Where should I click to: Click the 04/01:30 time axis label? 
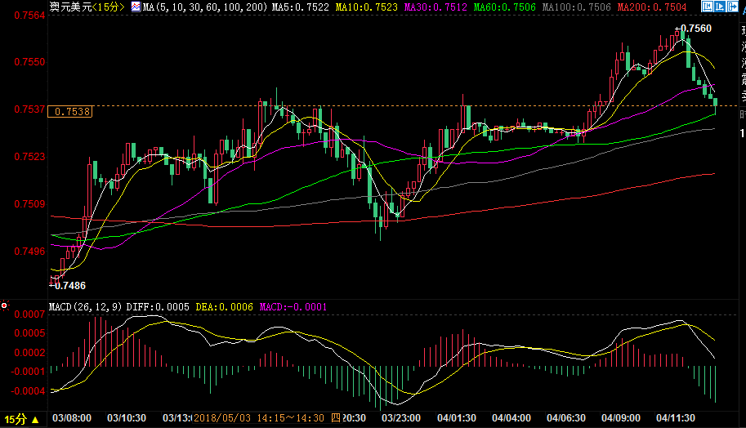pos(457,418)
